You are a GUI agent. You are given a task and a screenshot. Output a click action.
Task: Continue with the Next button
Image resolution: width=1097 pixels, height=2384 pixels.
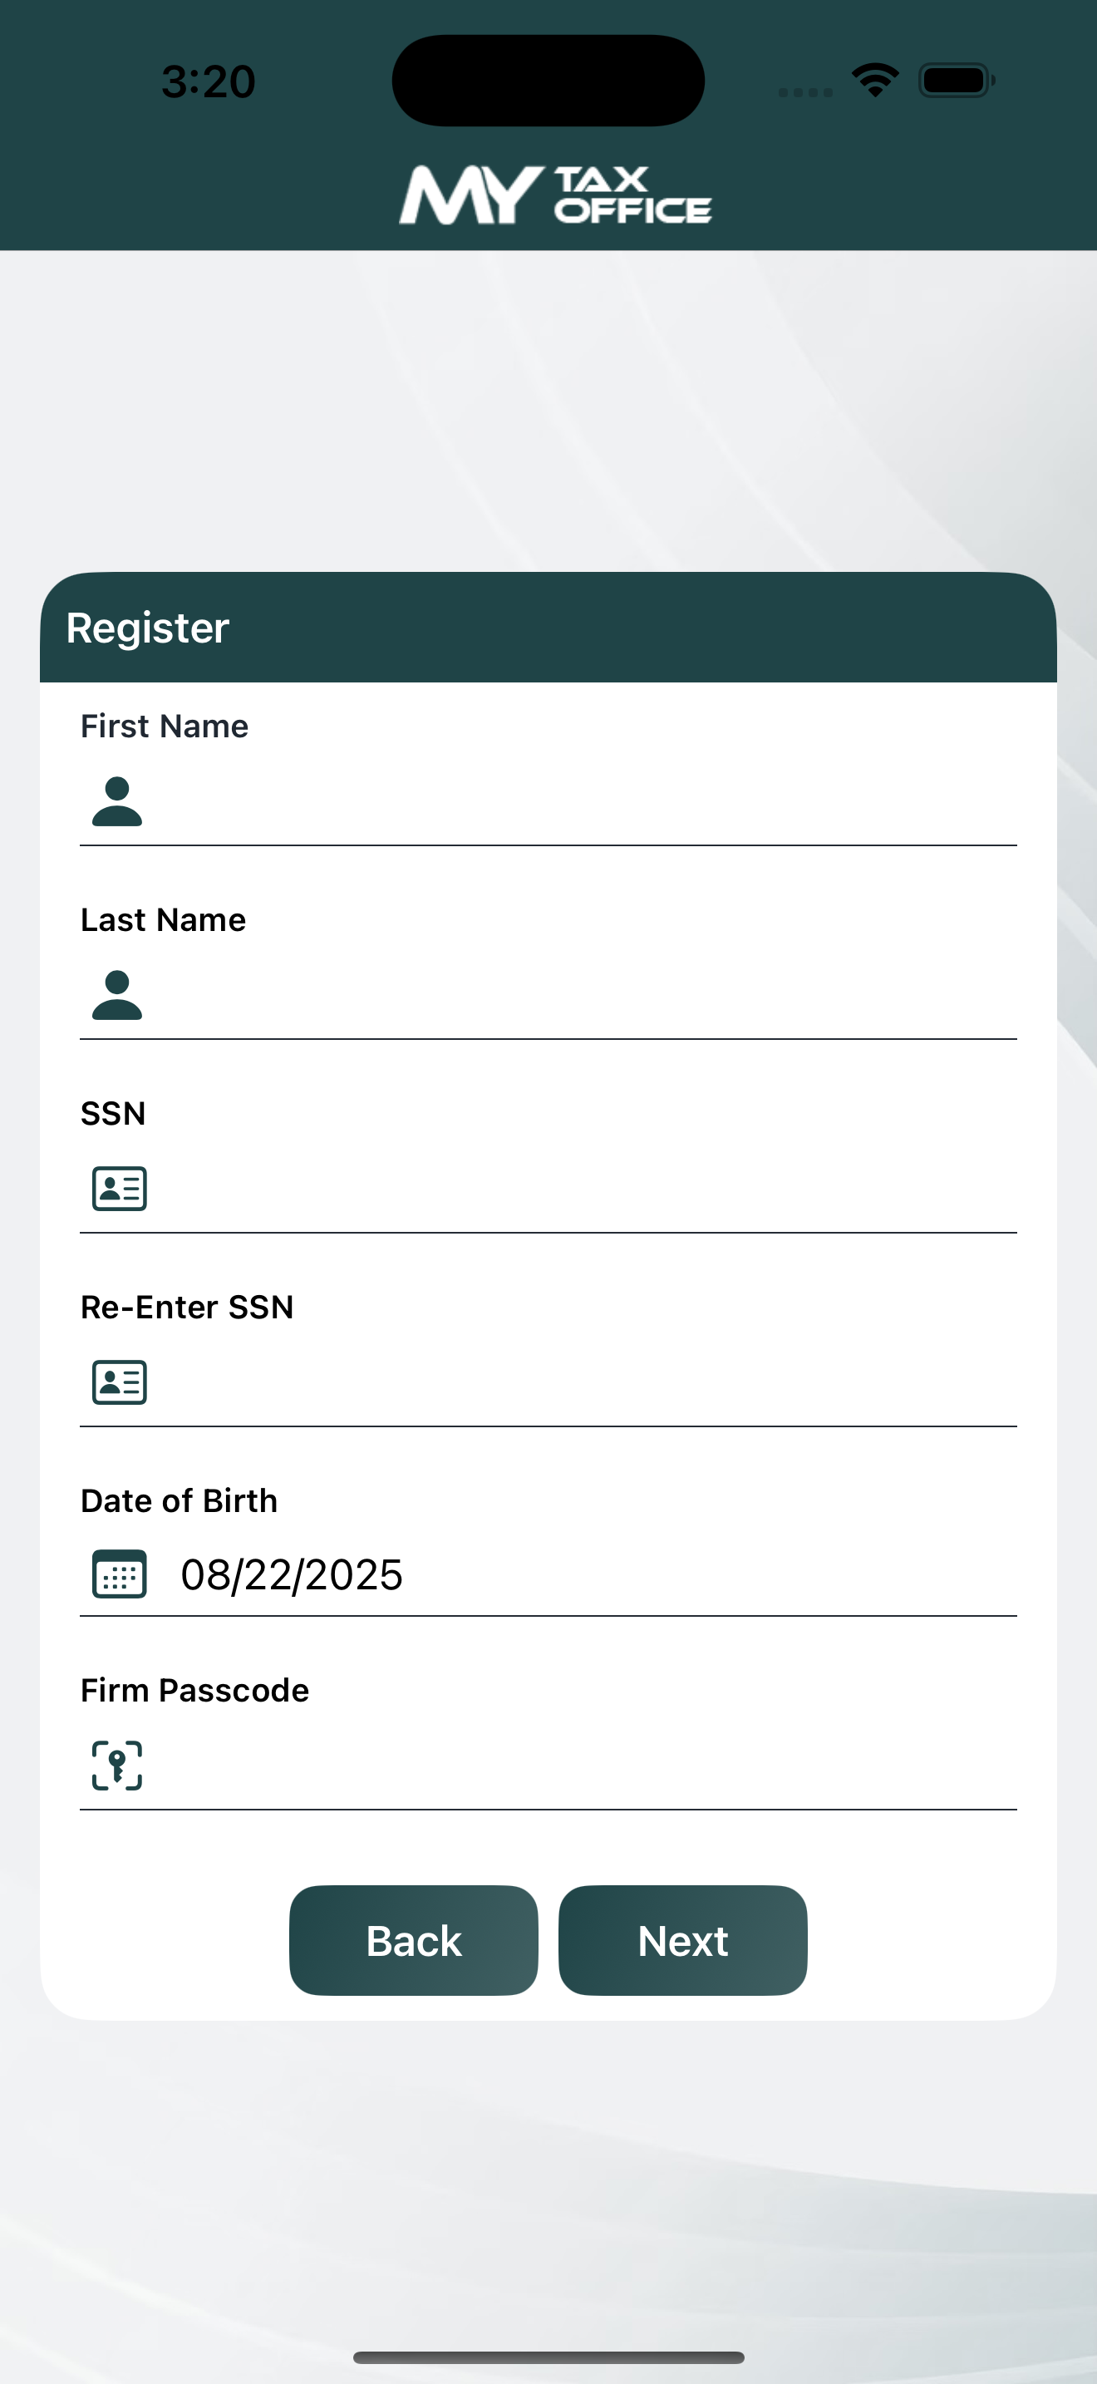pyautogui.click(x=682, y=1941)
